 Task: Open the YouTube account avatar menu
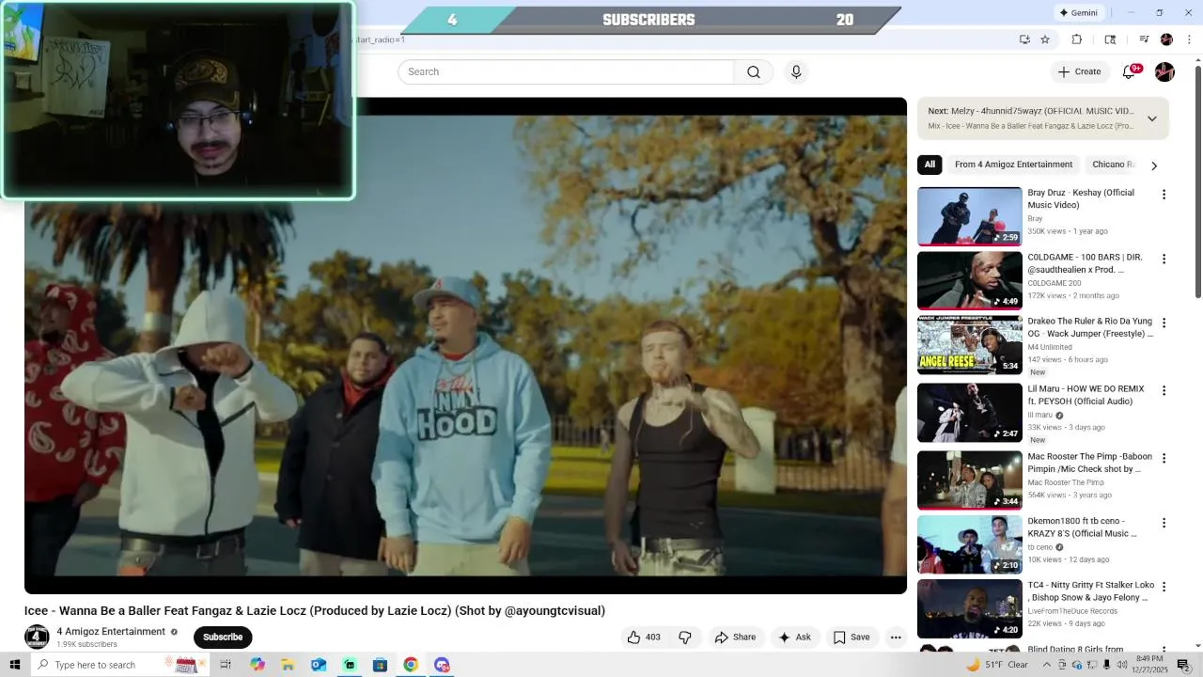click(x=1164, y=72)
